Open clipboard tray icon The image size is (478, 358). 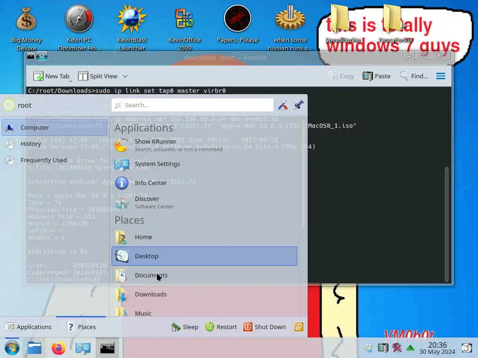tap(383, 348)
